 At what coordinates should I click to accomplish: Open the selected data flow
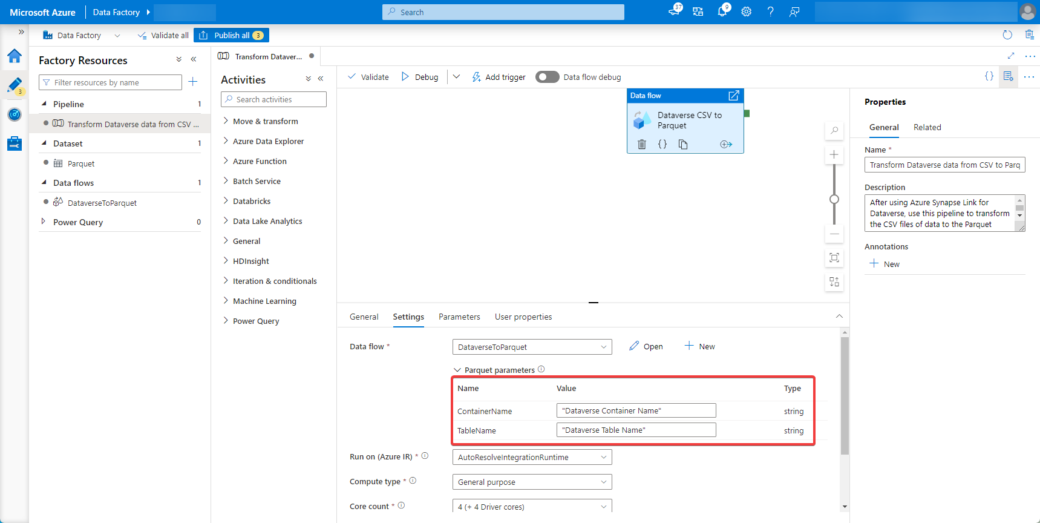[646, 346]
